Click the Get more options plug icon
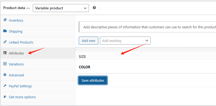The image size is (216, 106). [x=5, y=97]
